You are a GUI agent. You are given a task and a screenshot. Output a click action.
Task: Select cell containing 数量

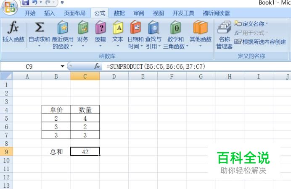(x=85, y=110)
